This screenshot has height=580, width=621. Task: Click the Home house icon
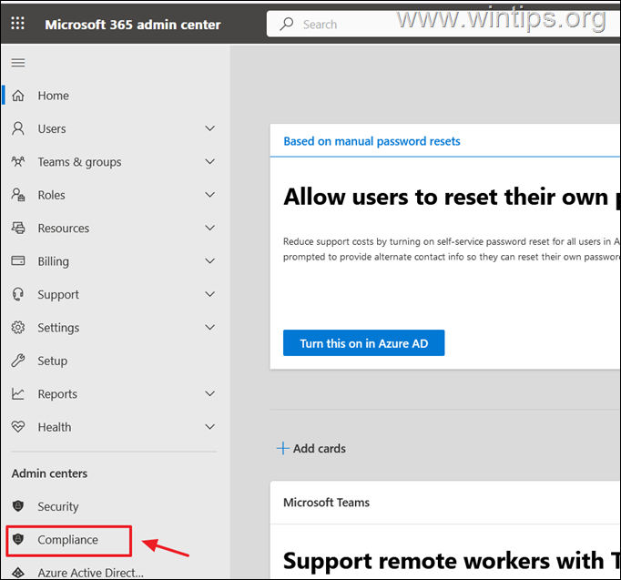point(18,96)
